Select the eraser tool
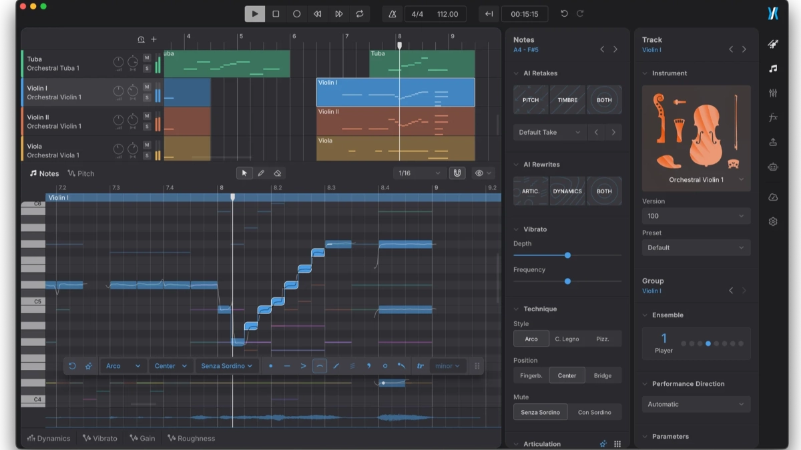Viewport: 801px width, 450px height. coord(278,173)
